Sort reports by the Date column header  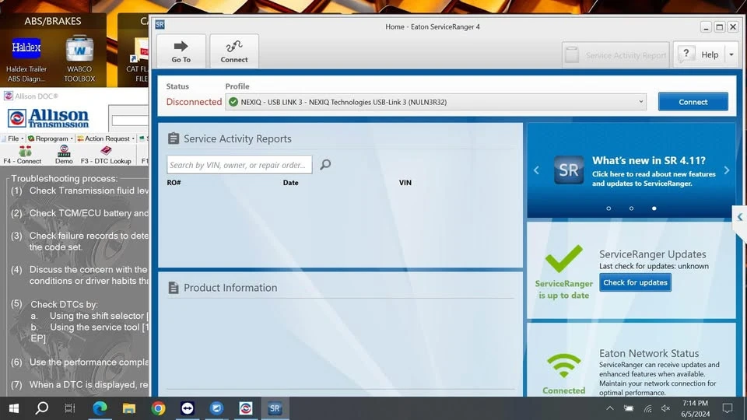coord(290,182)
